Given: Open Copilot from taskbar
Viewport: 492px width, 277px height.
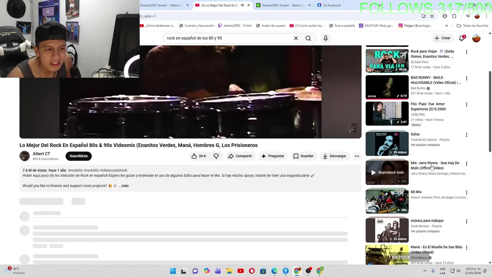Looking at the screenshot, I should (207, 271).
